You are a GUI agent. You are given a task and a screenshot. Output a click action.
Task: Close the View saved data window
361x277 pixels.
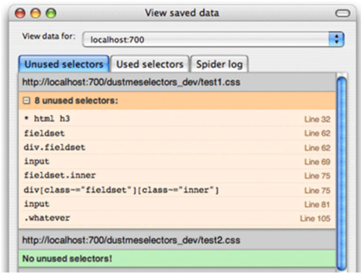[20, 13]
